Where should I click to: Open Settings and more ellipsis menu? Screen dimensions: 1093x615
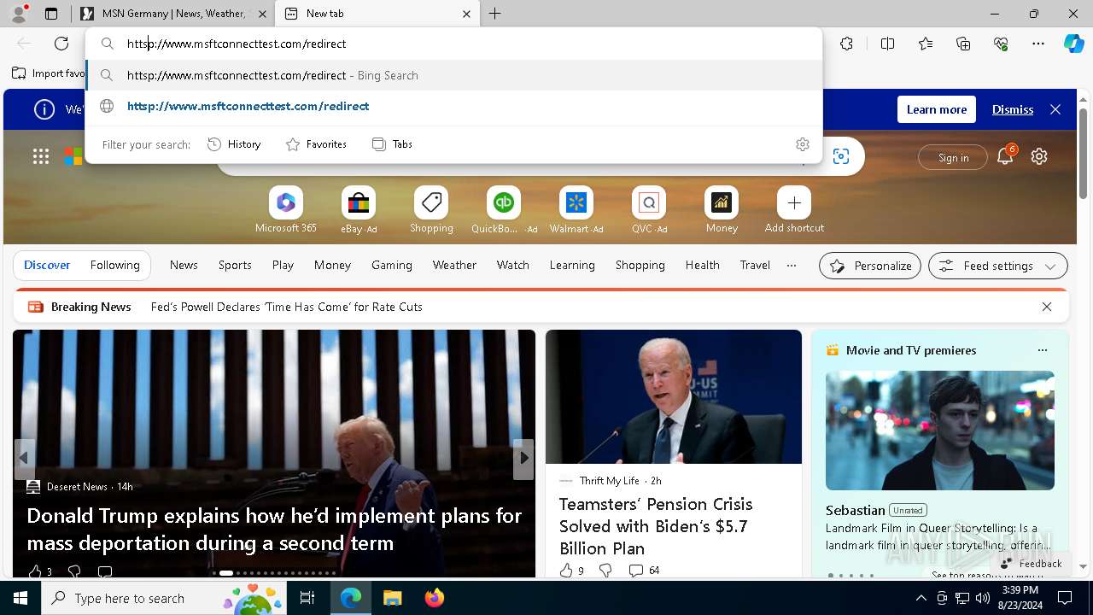click(1038, 44)
